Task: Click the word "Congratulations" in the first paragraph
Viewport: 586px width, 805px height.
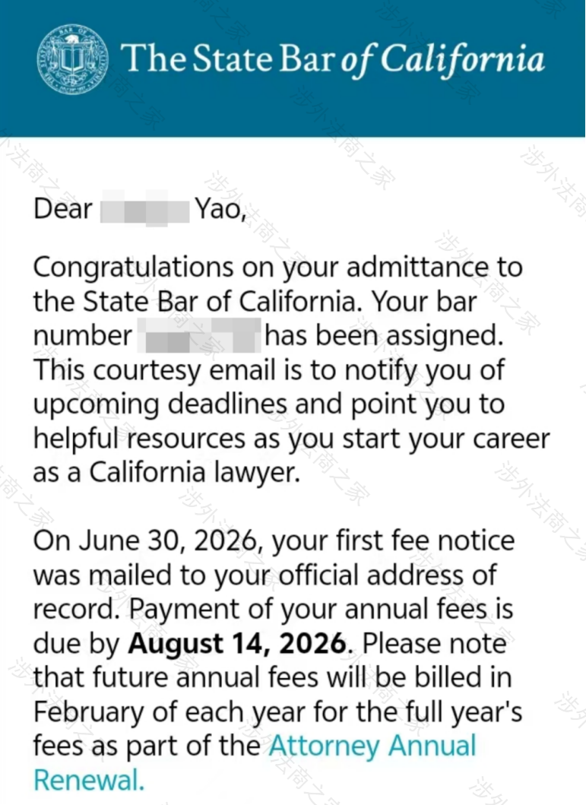Action: pyautogui.click(x=134, y=268)
